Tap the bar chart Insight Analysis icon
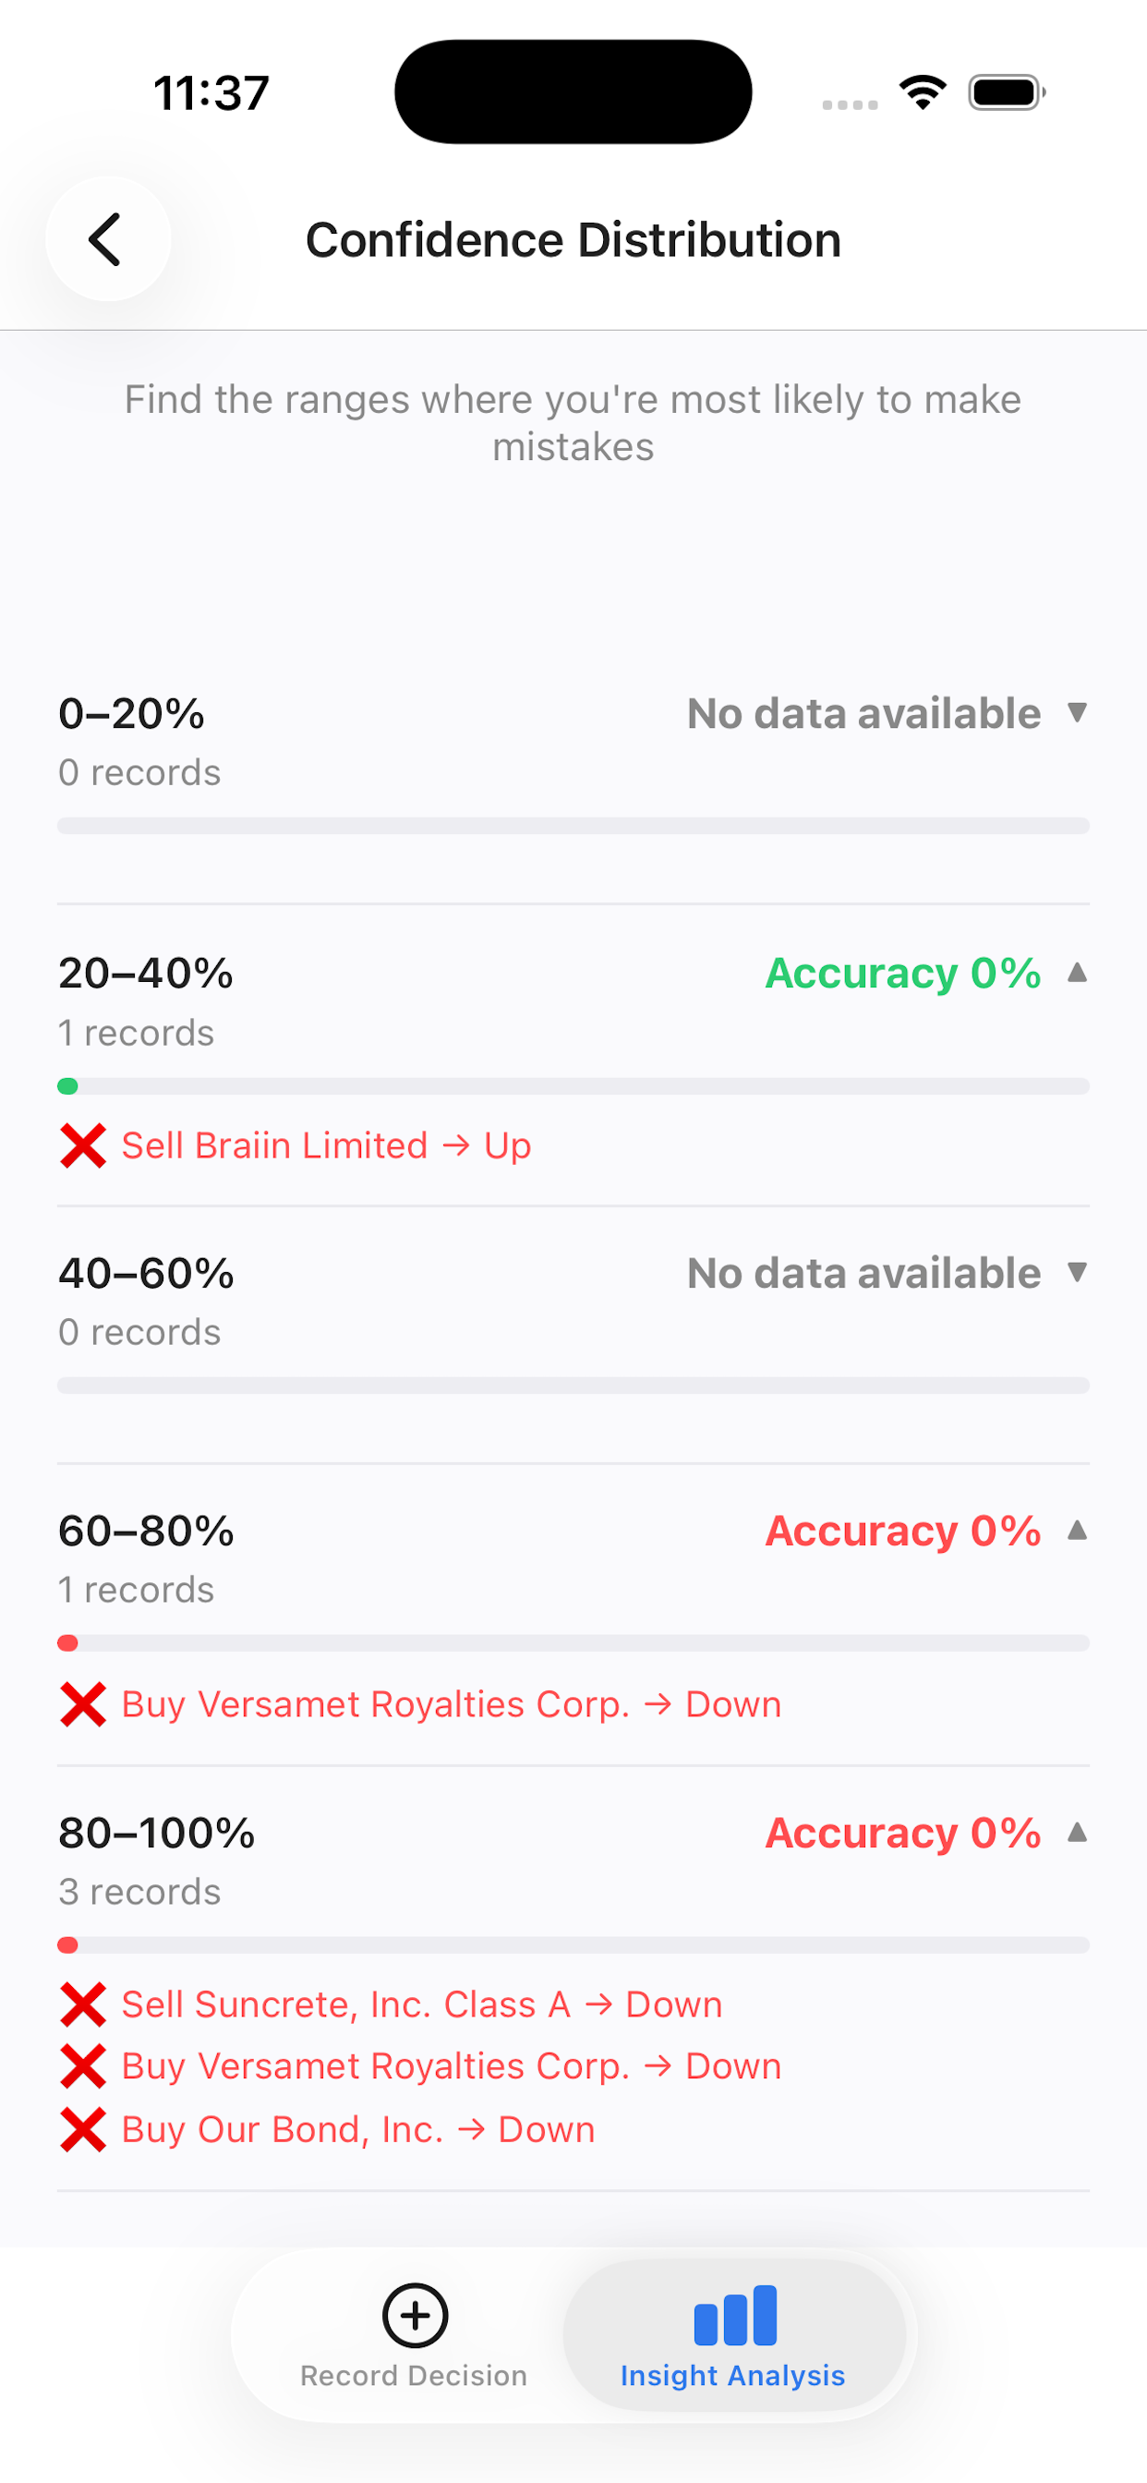The image size is (1147, 2483). click(734, 2315)
